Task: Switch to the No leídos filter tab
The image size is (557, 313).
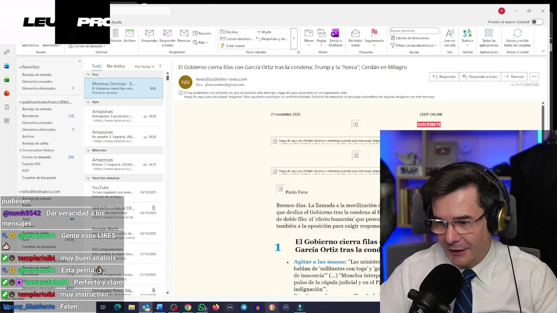Action: coord(116,66)
